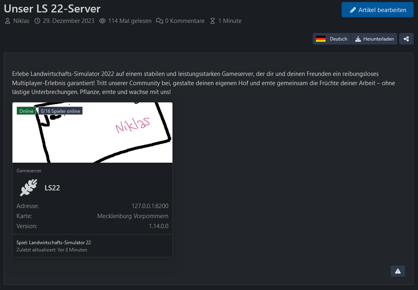
Task: Click the clock icon beside date
Action: 37,21
